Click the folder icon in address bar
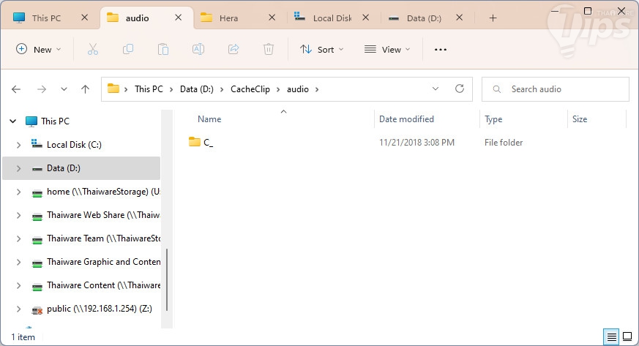The image size is (639, 346). tap(113, 89)
